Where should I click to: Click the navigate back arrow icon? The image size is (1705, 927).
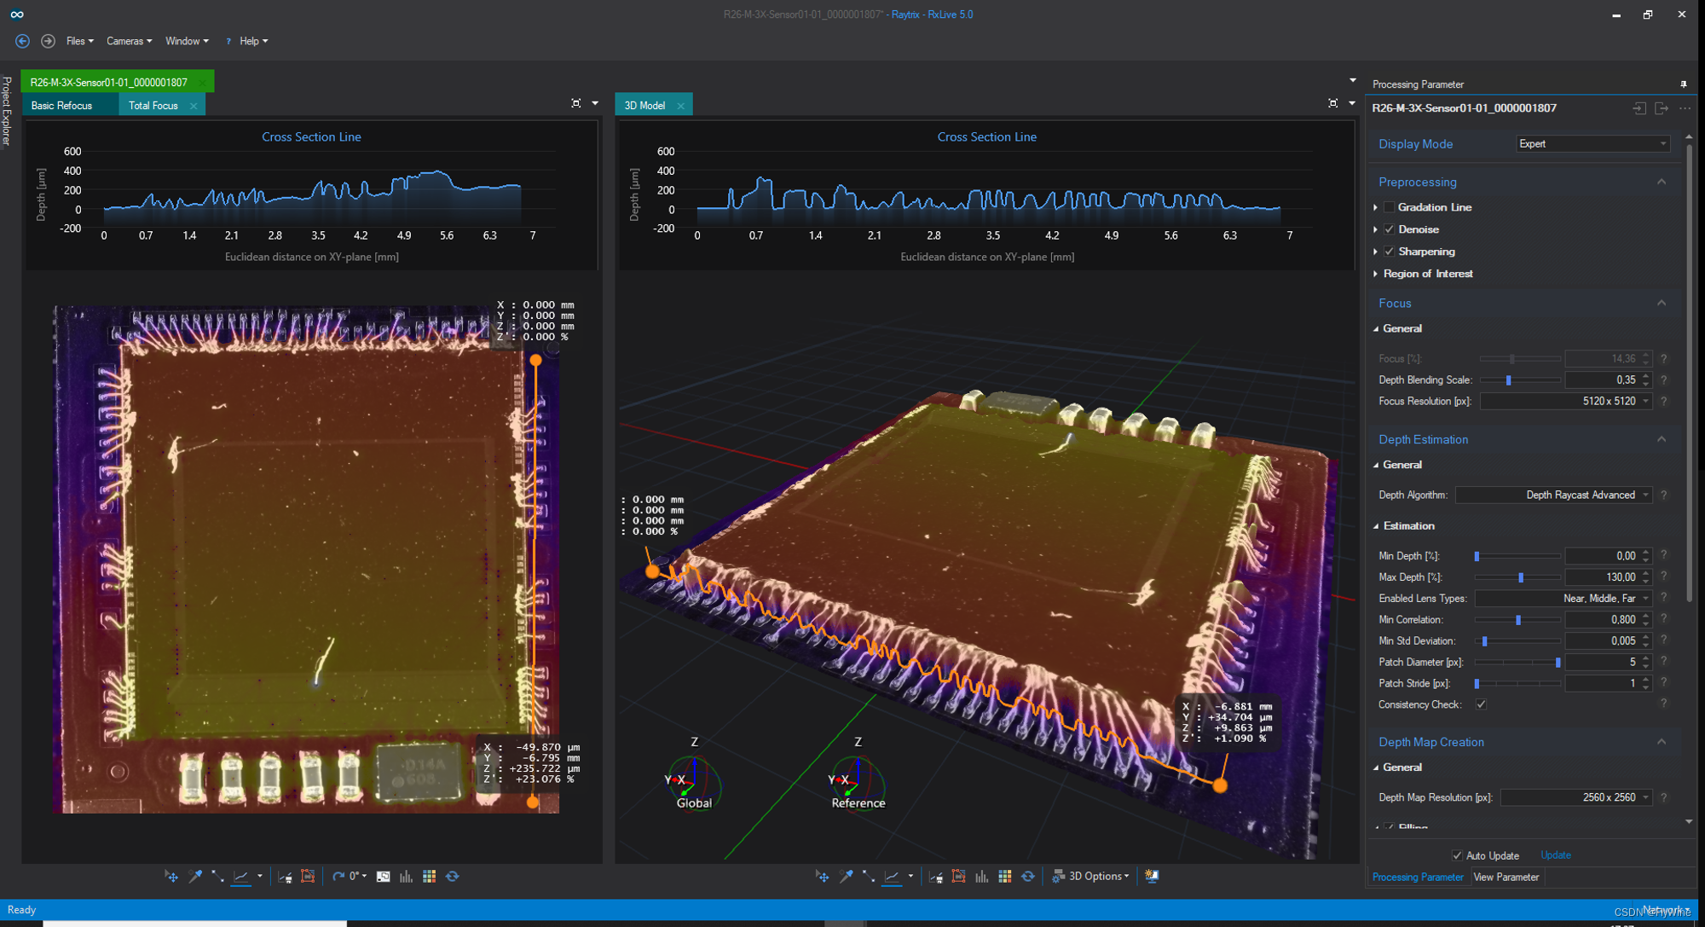23,41
